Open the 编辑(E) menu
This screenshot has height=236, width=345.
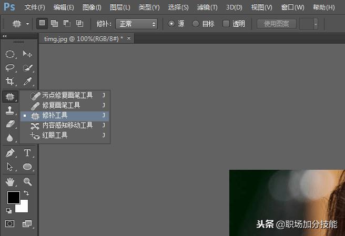pos(64,7)
